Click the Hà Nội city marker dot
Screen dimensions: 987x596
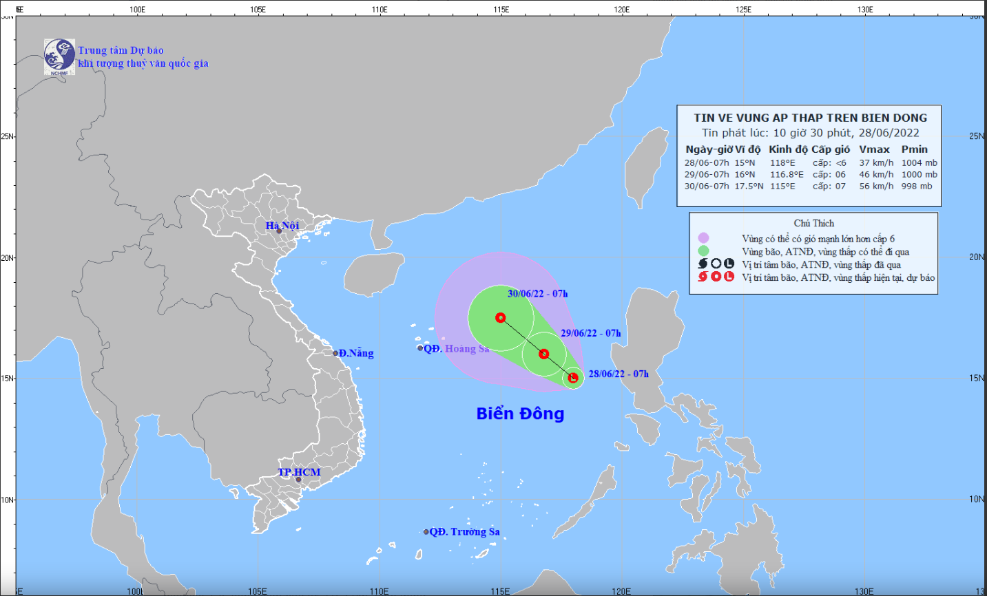tap(279, 231)
